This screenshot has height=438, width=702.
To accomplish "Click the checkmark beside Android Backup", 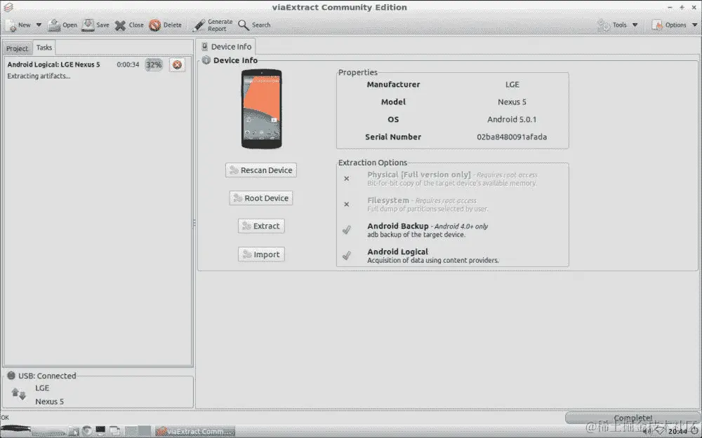I will tap(347, 230).
